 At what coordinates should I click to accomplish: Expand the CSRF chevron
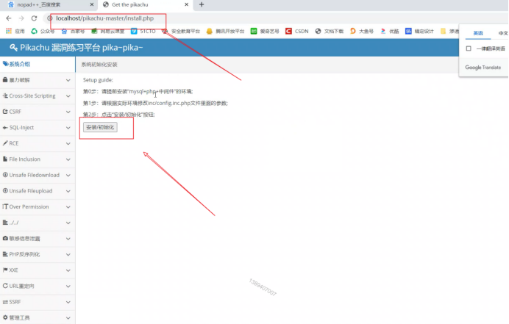click(x=68, y=112)
